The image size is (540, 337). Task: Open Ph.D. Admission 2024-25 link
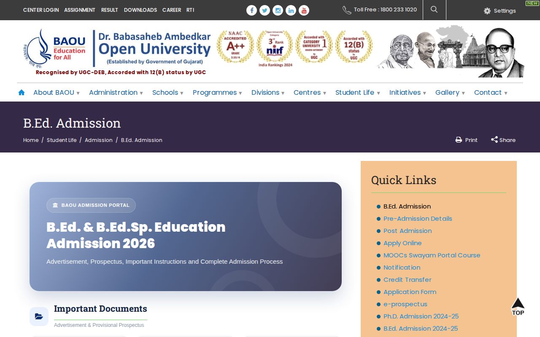pyautogui.click(x=421, y=316)
